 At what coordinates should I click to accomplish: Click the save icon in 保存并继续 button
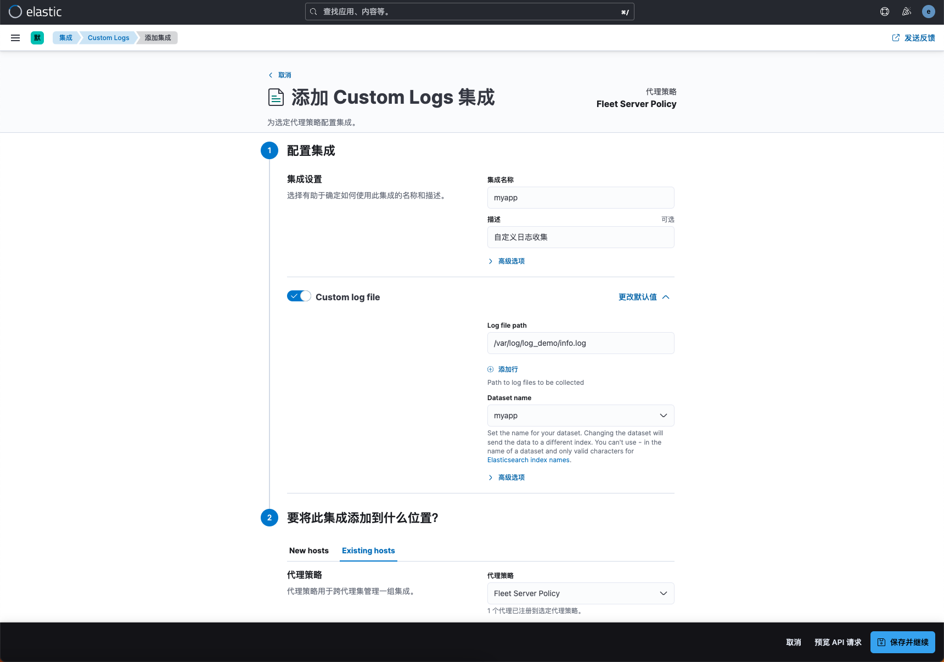(881, 642)
